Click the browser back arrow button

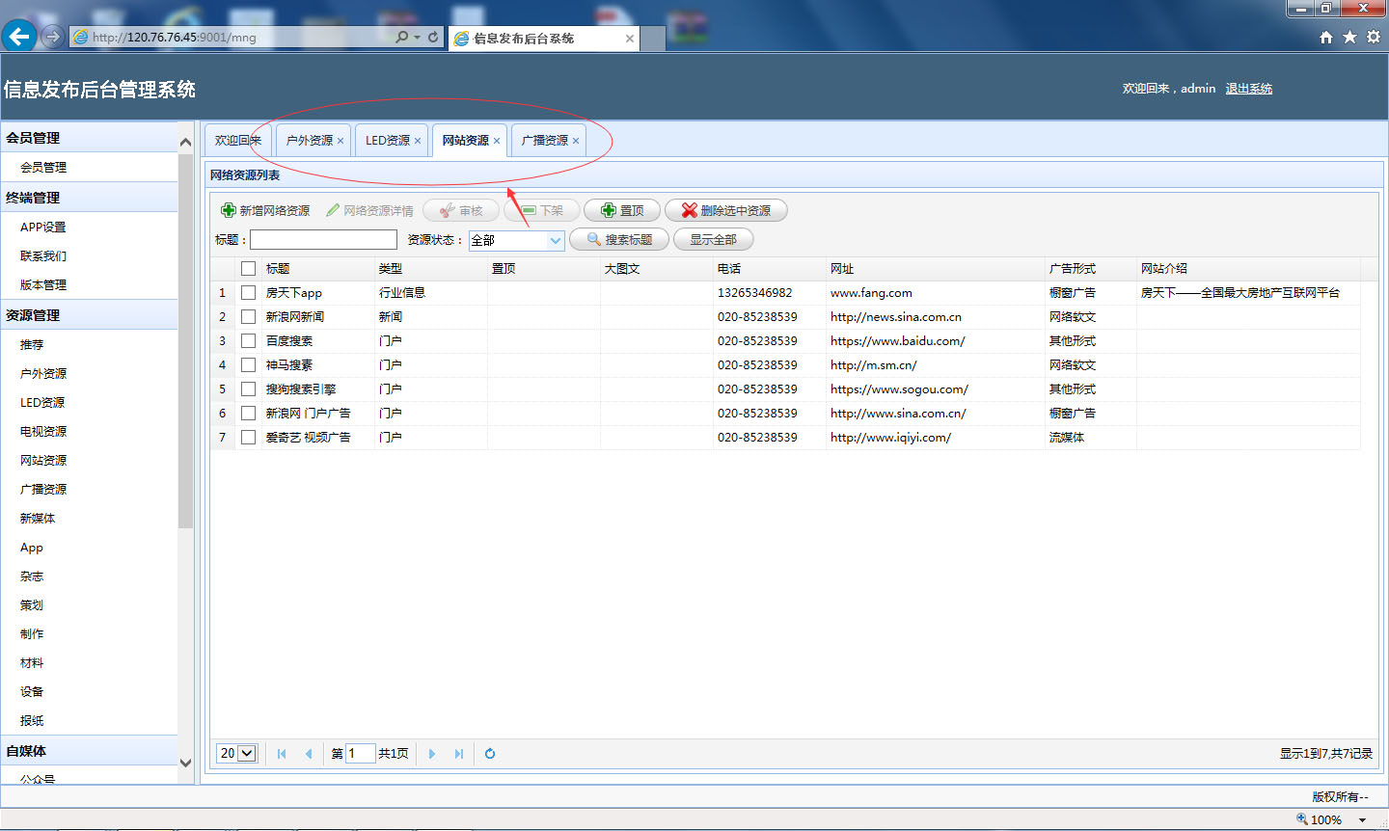coord(18,37)
